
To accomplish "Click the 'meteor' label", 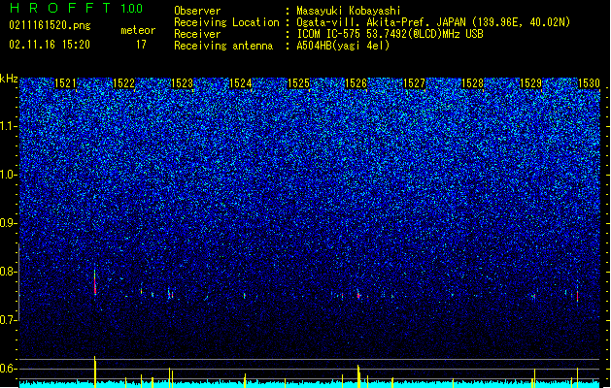I will click(x=138, y=30).
